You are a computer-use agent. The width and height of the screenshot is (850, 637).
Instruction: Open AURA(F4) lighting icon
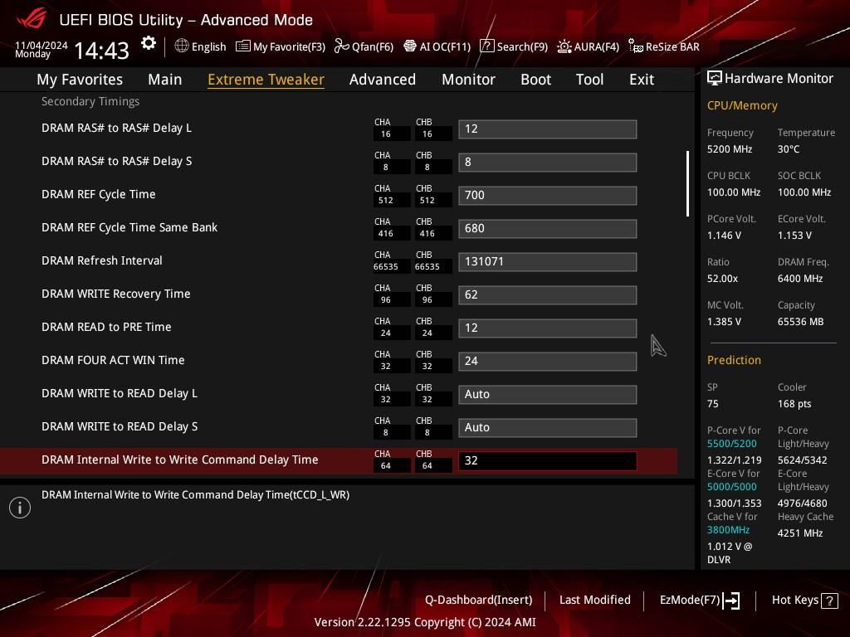pyautogui.click(x=564, y=46)
